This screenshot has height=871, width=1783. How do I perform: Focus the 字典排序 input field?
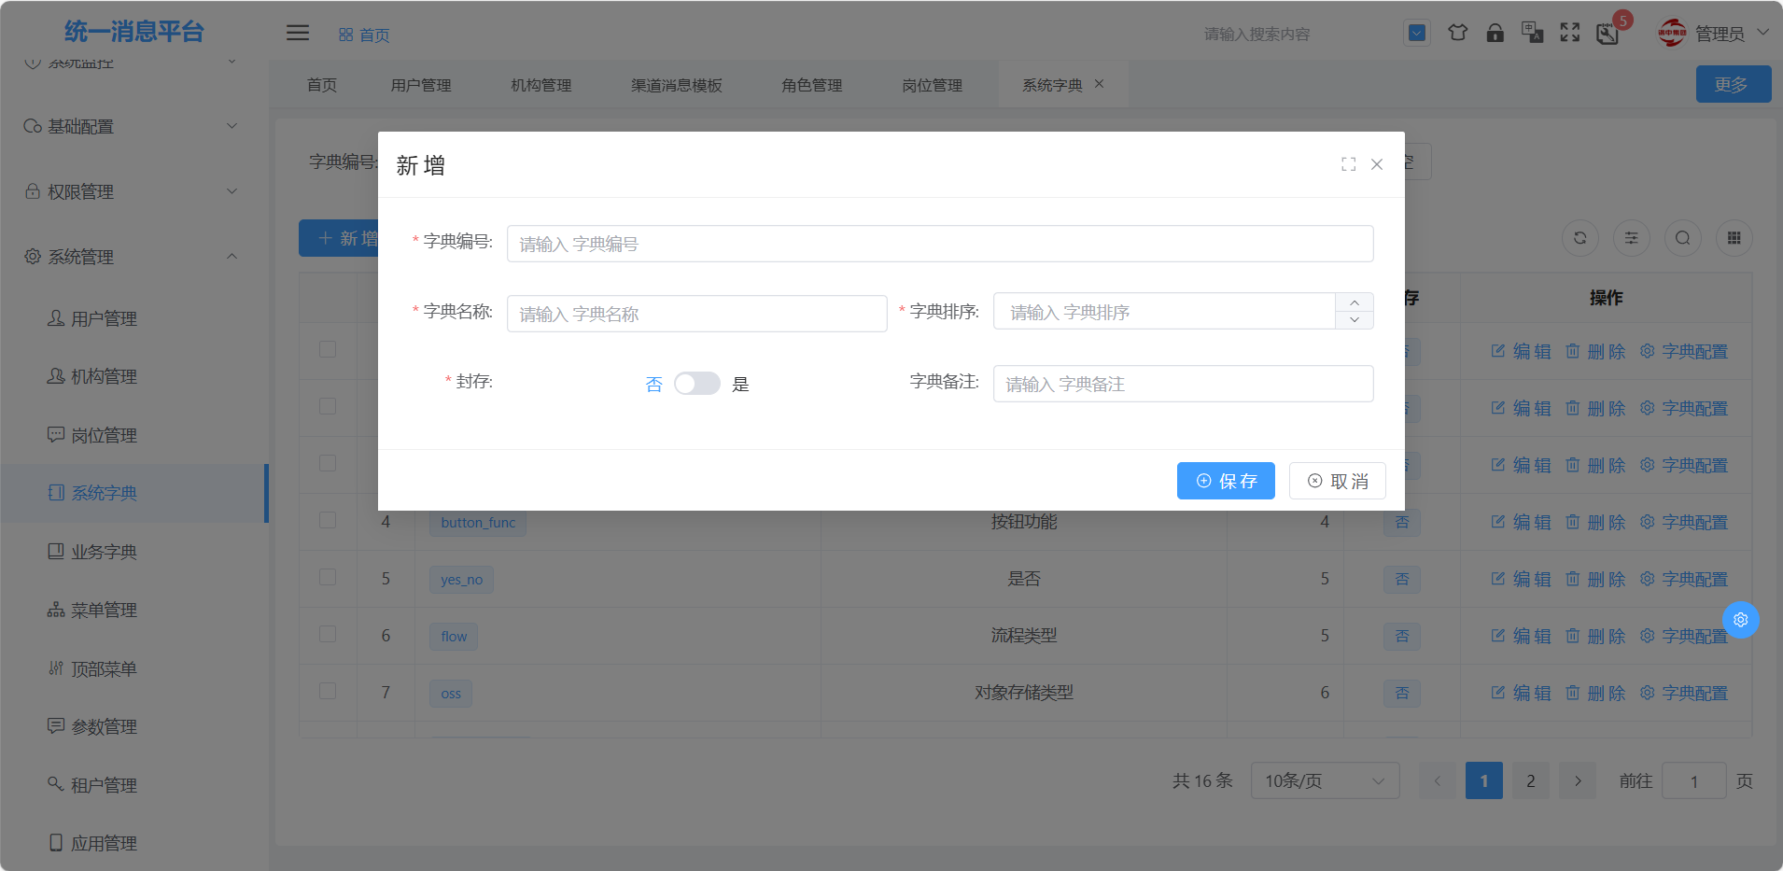point(1164,311)
